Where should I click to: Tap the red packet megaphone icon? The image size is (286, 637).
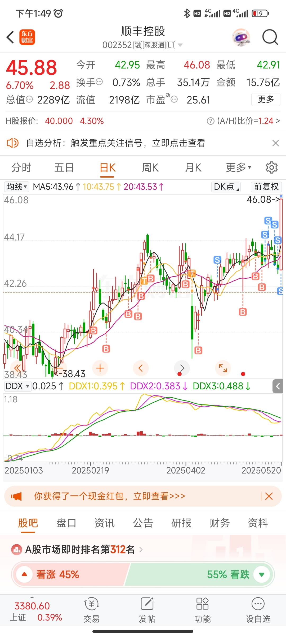pyautogui.click(x=16, y=496)
